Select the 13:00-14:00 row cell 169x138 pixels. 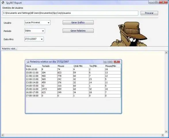[34, 83]
